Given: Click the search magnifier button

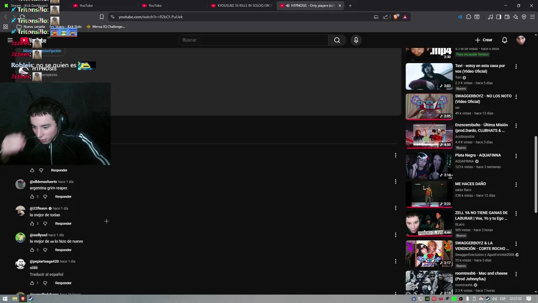Looking at the screenshot, I should pos(337,40).
